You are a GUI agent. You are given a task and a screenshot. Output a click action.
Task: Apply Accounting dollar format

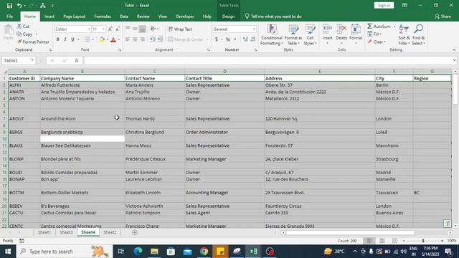coord(217,39)
